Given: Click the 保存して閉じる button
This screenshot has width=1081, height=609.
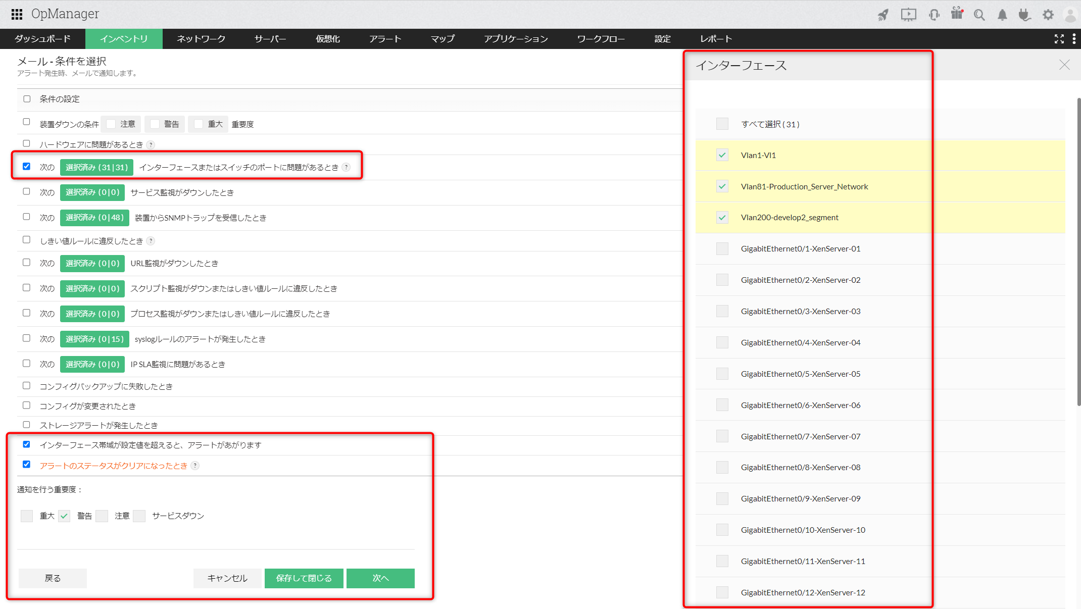Looking at the screenshot, I should (304, 578).
